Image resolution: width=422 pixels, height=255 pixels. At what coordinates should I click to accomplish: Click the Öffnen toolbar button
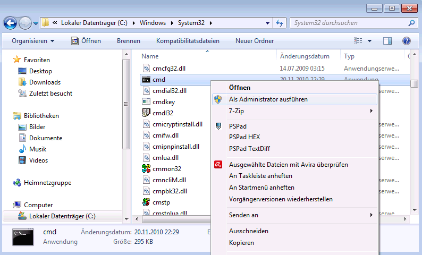pos(86,41)
